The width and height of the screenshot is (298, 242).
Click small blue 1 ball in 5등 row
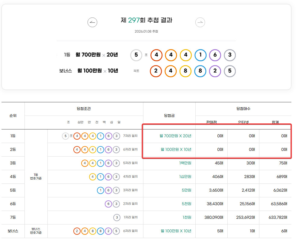tap(101, 190)
